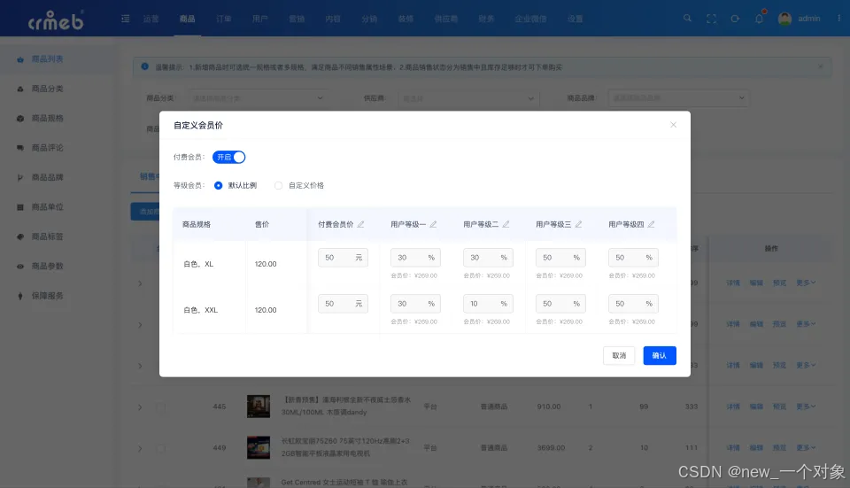Select the 自定义价格 radio option
The width and height of the screenshot is (850, 488).
point(278,185)
